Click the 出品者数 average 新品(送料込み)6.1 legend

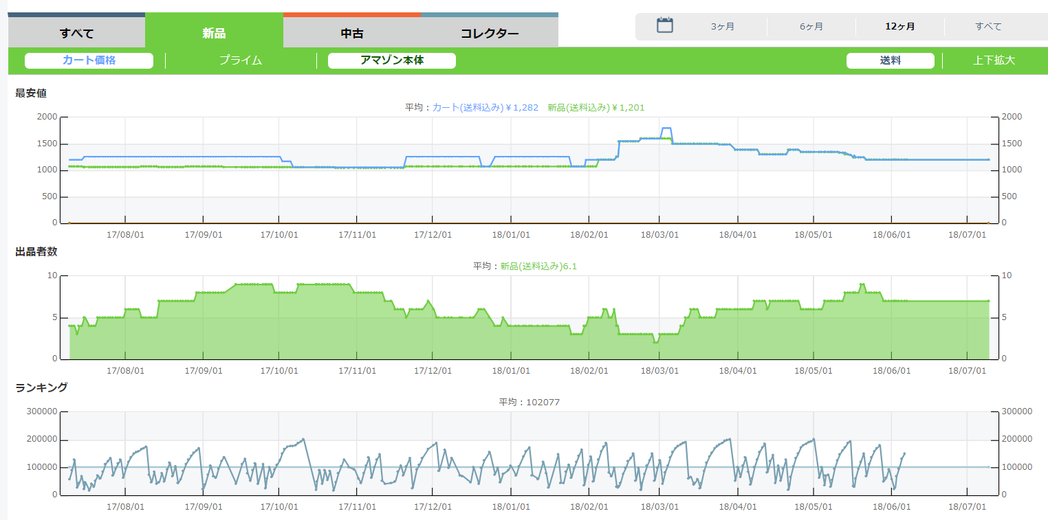coord(538,266)
